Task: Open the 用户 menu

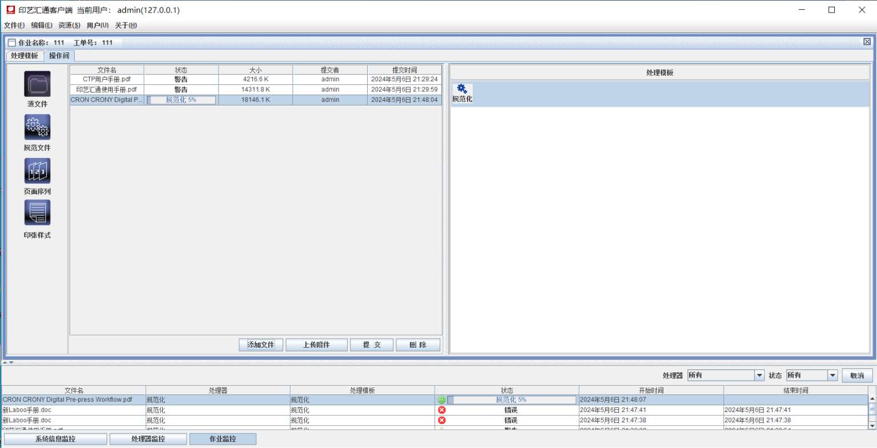Action: [98, 25]
